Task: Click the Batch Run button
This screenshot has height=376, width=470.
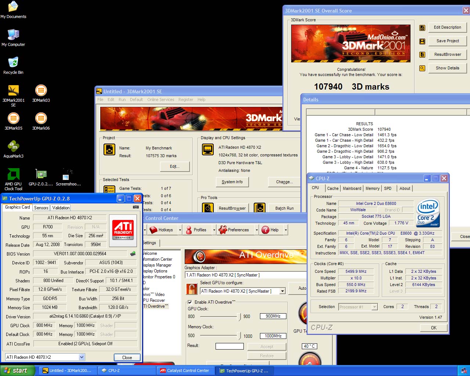Action: tap(284, 208)
